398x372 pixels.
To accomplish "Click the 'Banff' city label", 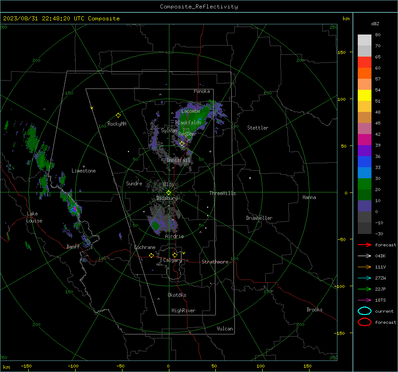I will point(73,246).
